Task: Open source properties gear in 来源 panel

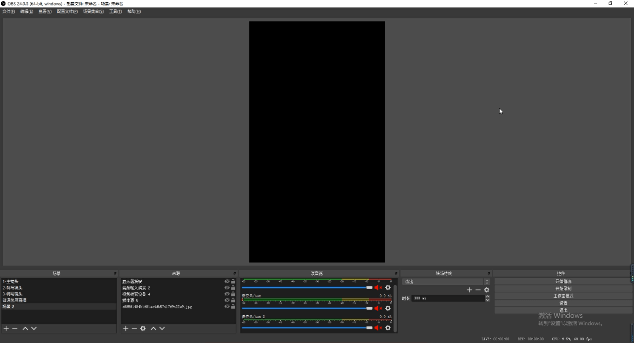Action: (x=143, y=328)
